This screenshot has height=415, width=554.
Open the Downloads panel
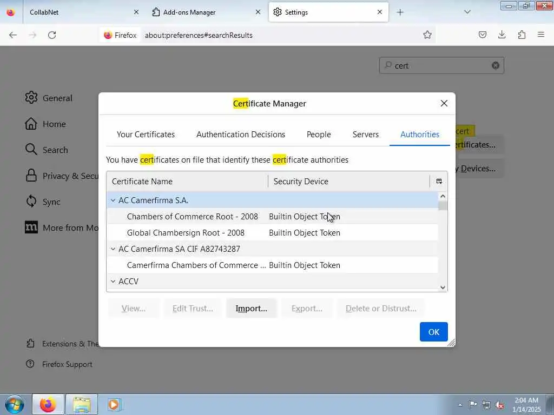click(x=502, y=35)
